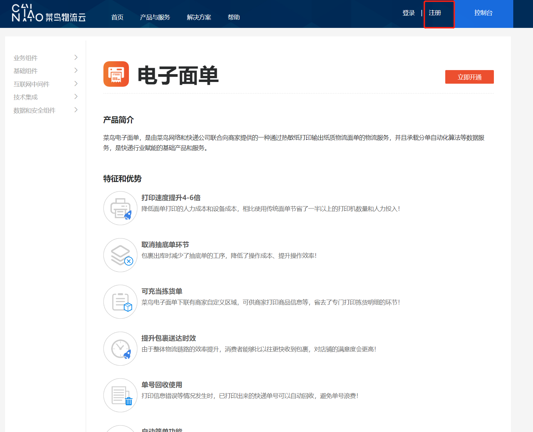Viewport: 533px width, 432px height.
Task: Open the 解决方案 nav menu
Action: click(x=199, y=17)
